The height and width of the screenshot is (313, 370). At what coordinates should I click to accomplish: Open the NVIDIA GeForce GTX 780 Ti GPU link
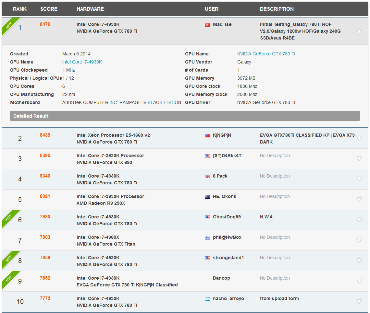click(266, 54)
